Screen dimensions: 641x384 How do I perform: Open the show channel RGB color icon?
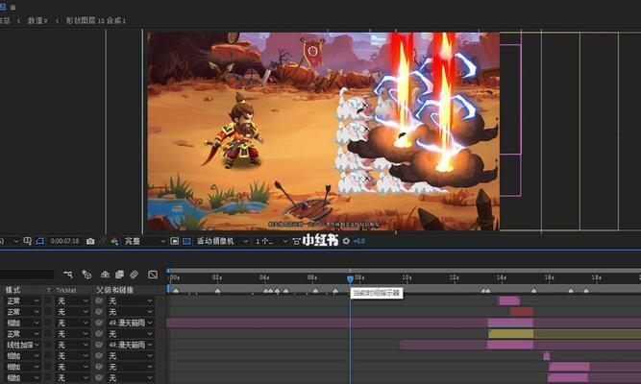pyautogui.click(x=115, y=241)
